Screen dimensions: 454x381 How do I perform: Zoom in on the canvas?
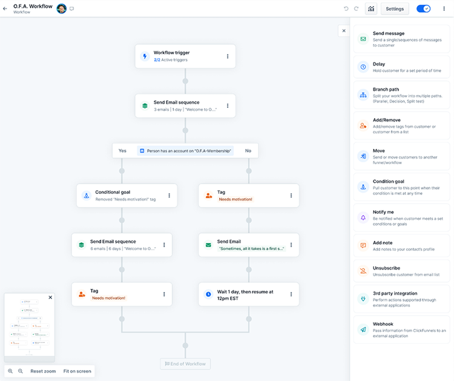pos(10,371)
